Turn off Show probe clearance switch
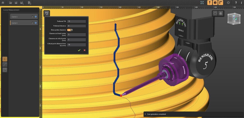 70,30
